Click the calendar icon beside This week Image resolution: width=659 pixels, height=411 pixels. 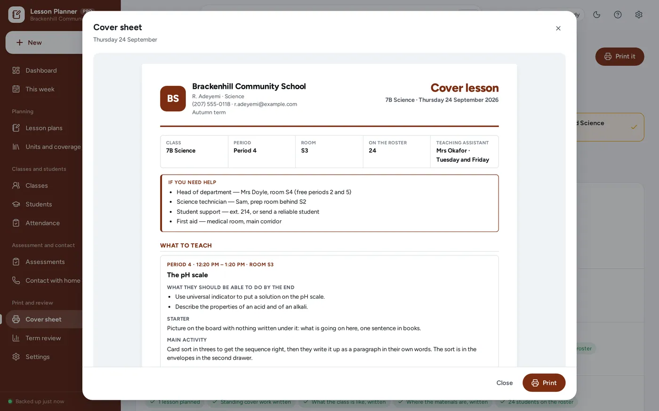(x=16, y=89)
